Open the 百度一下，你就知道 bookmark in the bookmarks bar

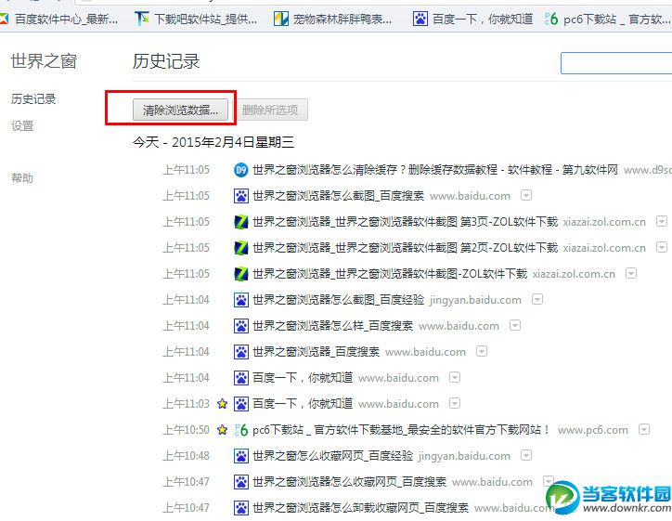(x=473, y=19)
